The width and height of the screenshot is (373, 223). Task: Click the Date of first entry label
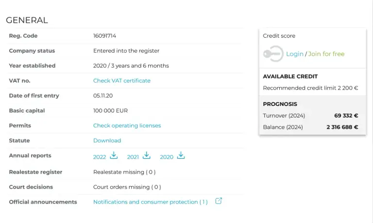(x=34, y=96)
